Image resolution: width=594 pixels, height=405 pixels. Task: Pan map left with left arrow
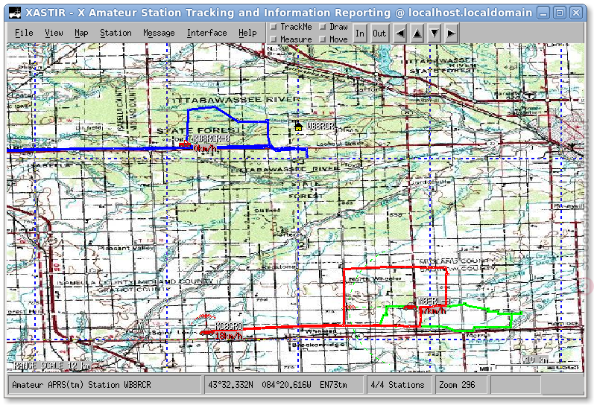[x=399, y=34]
